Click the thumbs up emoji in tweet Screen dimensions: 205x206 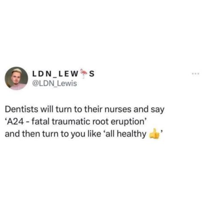[154, 134]
